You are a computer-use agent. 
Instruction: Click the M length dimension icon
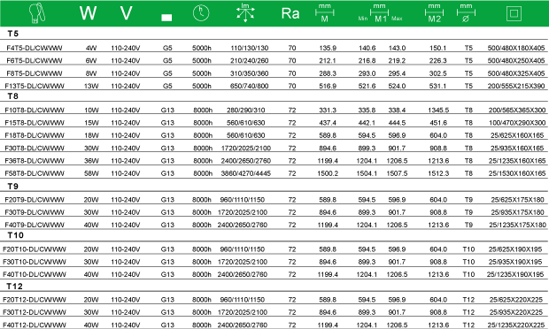[x=325, y=13]
